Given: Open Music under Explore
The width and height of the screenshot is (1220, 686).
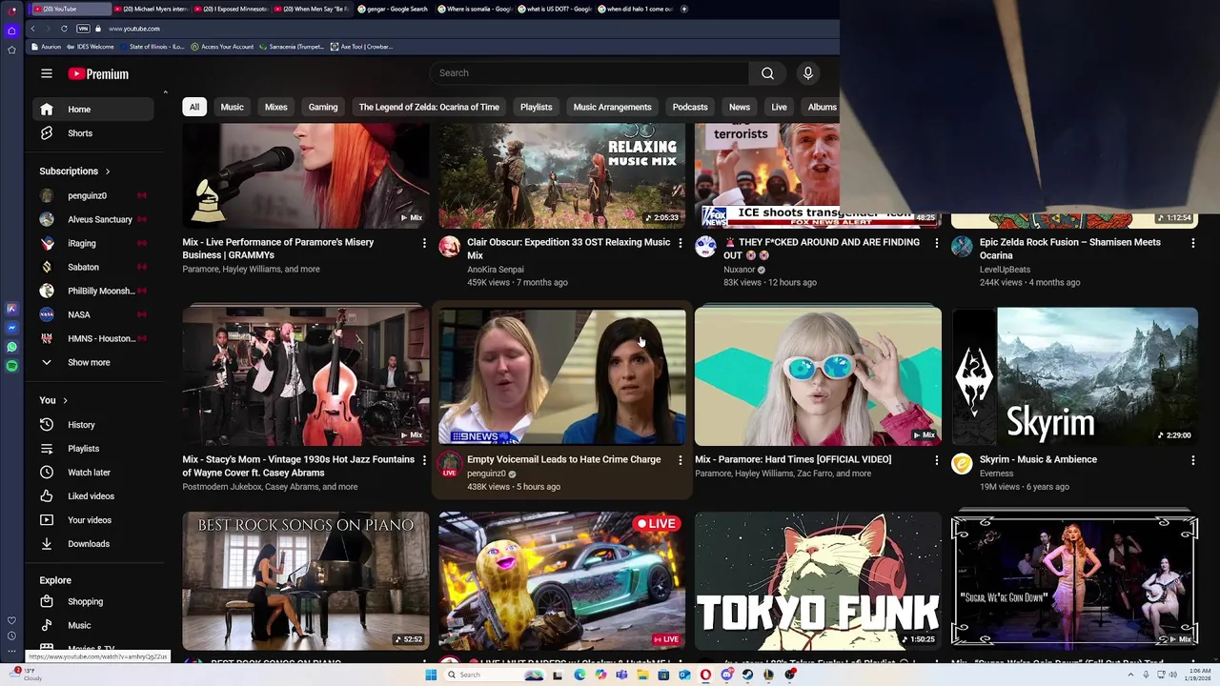Looking at the screenshot, I should 93,626.
